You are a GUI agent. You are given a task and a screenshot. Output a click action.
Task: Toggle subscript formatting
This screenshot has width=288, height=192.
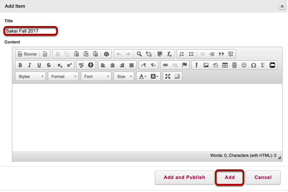tap(60, 65)
